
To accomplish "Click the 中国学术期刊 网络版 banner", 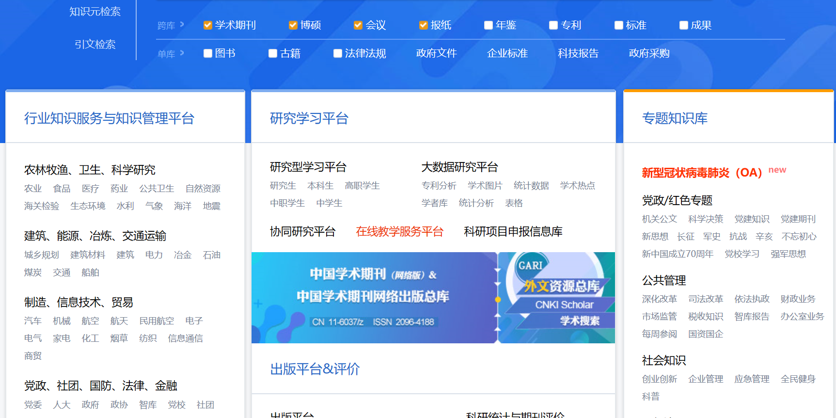I will tap(374, 298).
